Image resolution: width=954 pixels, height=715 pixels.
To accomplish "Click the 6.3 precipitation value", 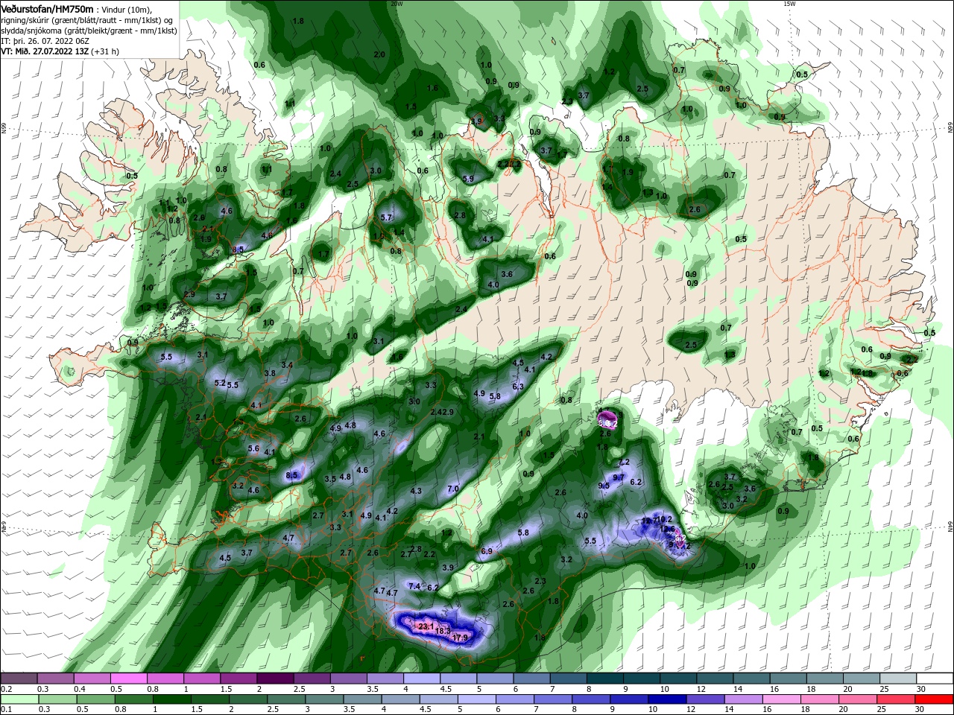I will pos(518,387).
